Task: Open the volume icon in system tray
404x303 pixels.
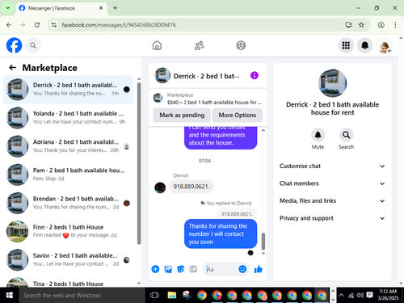Action: tap(360, 295)
